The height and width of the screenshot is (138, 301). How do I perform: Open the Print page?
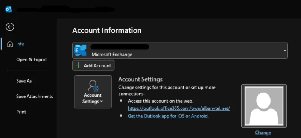(21, 112)
